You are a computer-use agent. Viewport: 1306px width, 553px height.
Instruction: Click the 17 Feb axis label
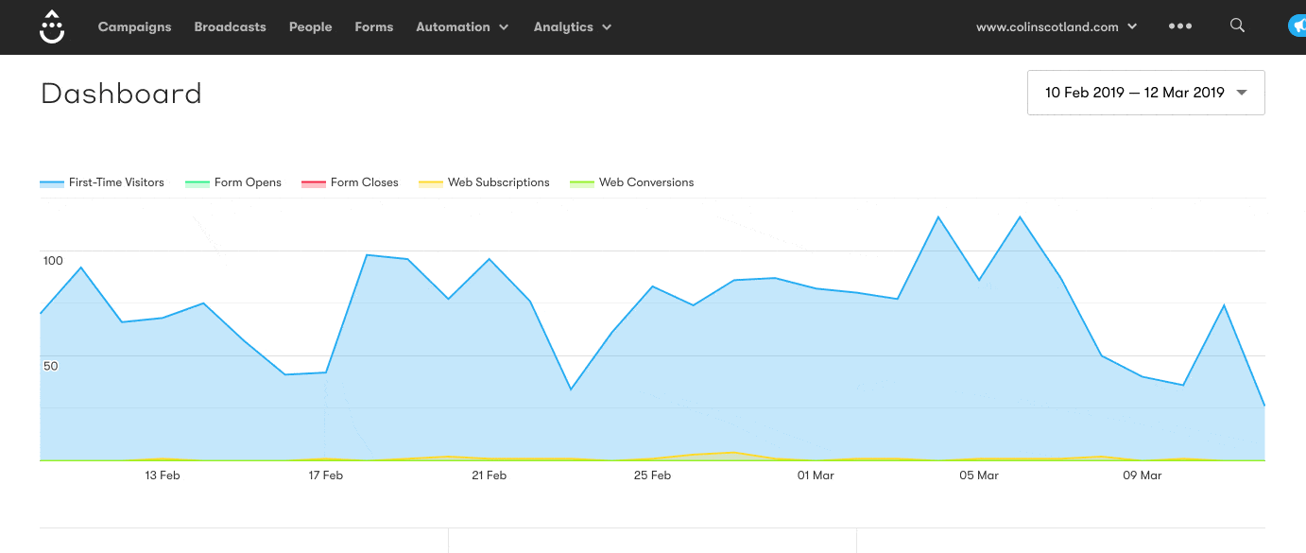click(x=326, y=475)
